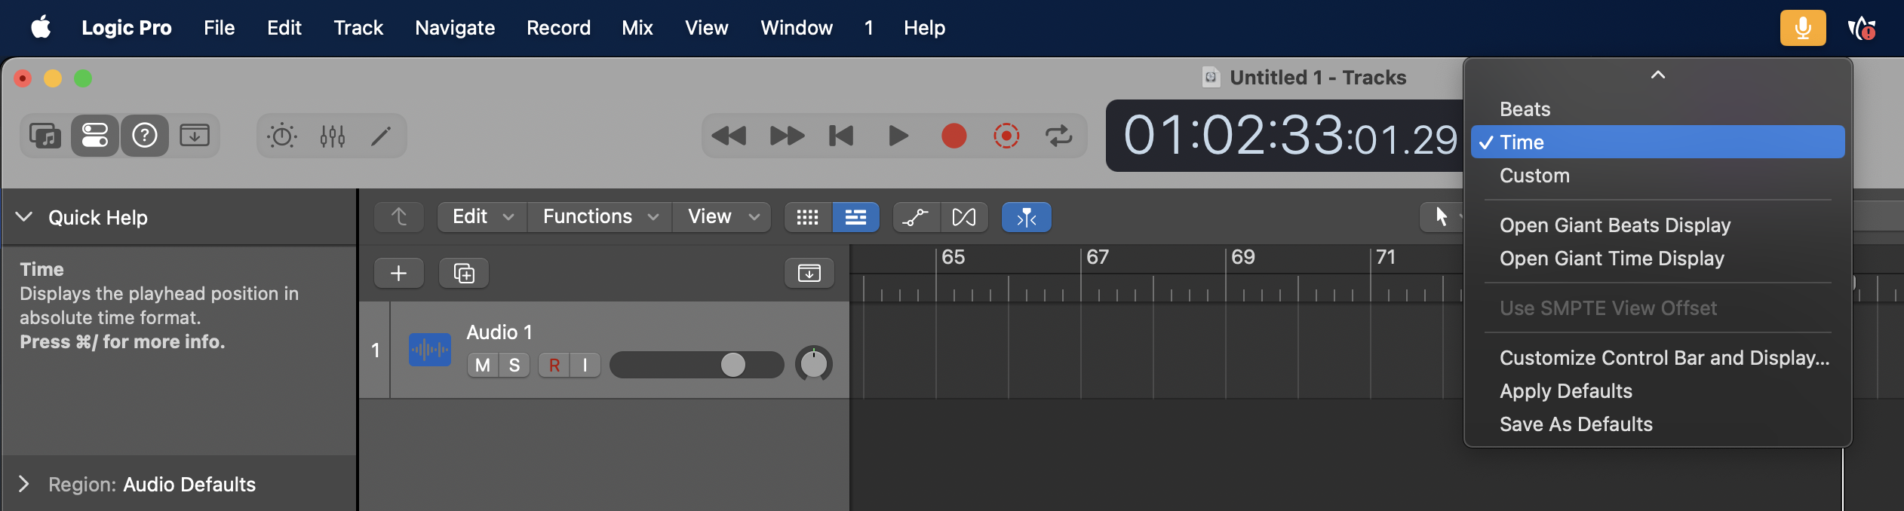Image resolution: width=1904 pixels, height=511 pixels.
Task: Click the duplicate track icon
Action: point(464,273)
